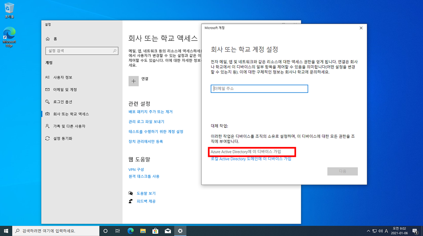Open 이메일 및 계정 settings page

coord(61,89)
